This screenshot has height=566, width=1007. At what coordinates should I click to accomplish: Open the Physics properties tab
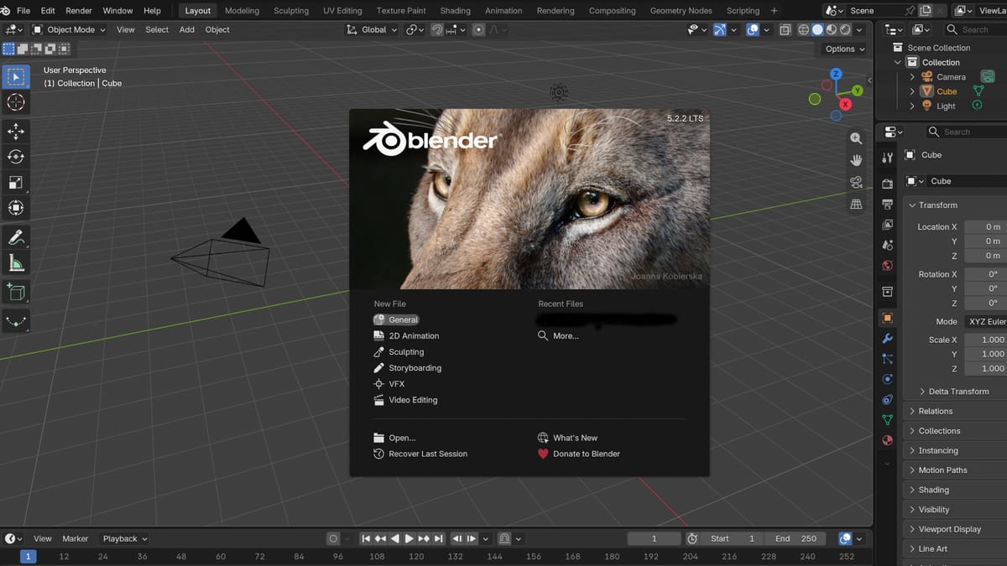[887, 379]
